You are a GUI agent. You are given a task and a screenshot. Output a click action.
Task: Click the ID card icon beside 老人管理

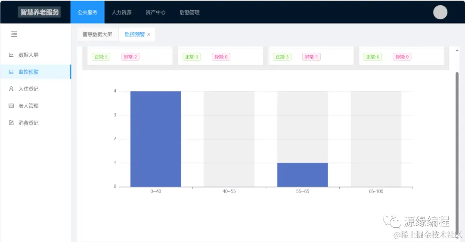click(x=11, y=106)
